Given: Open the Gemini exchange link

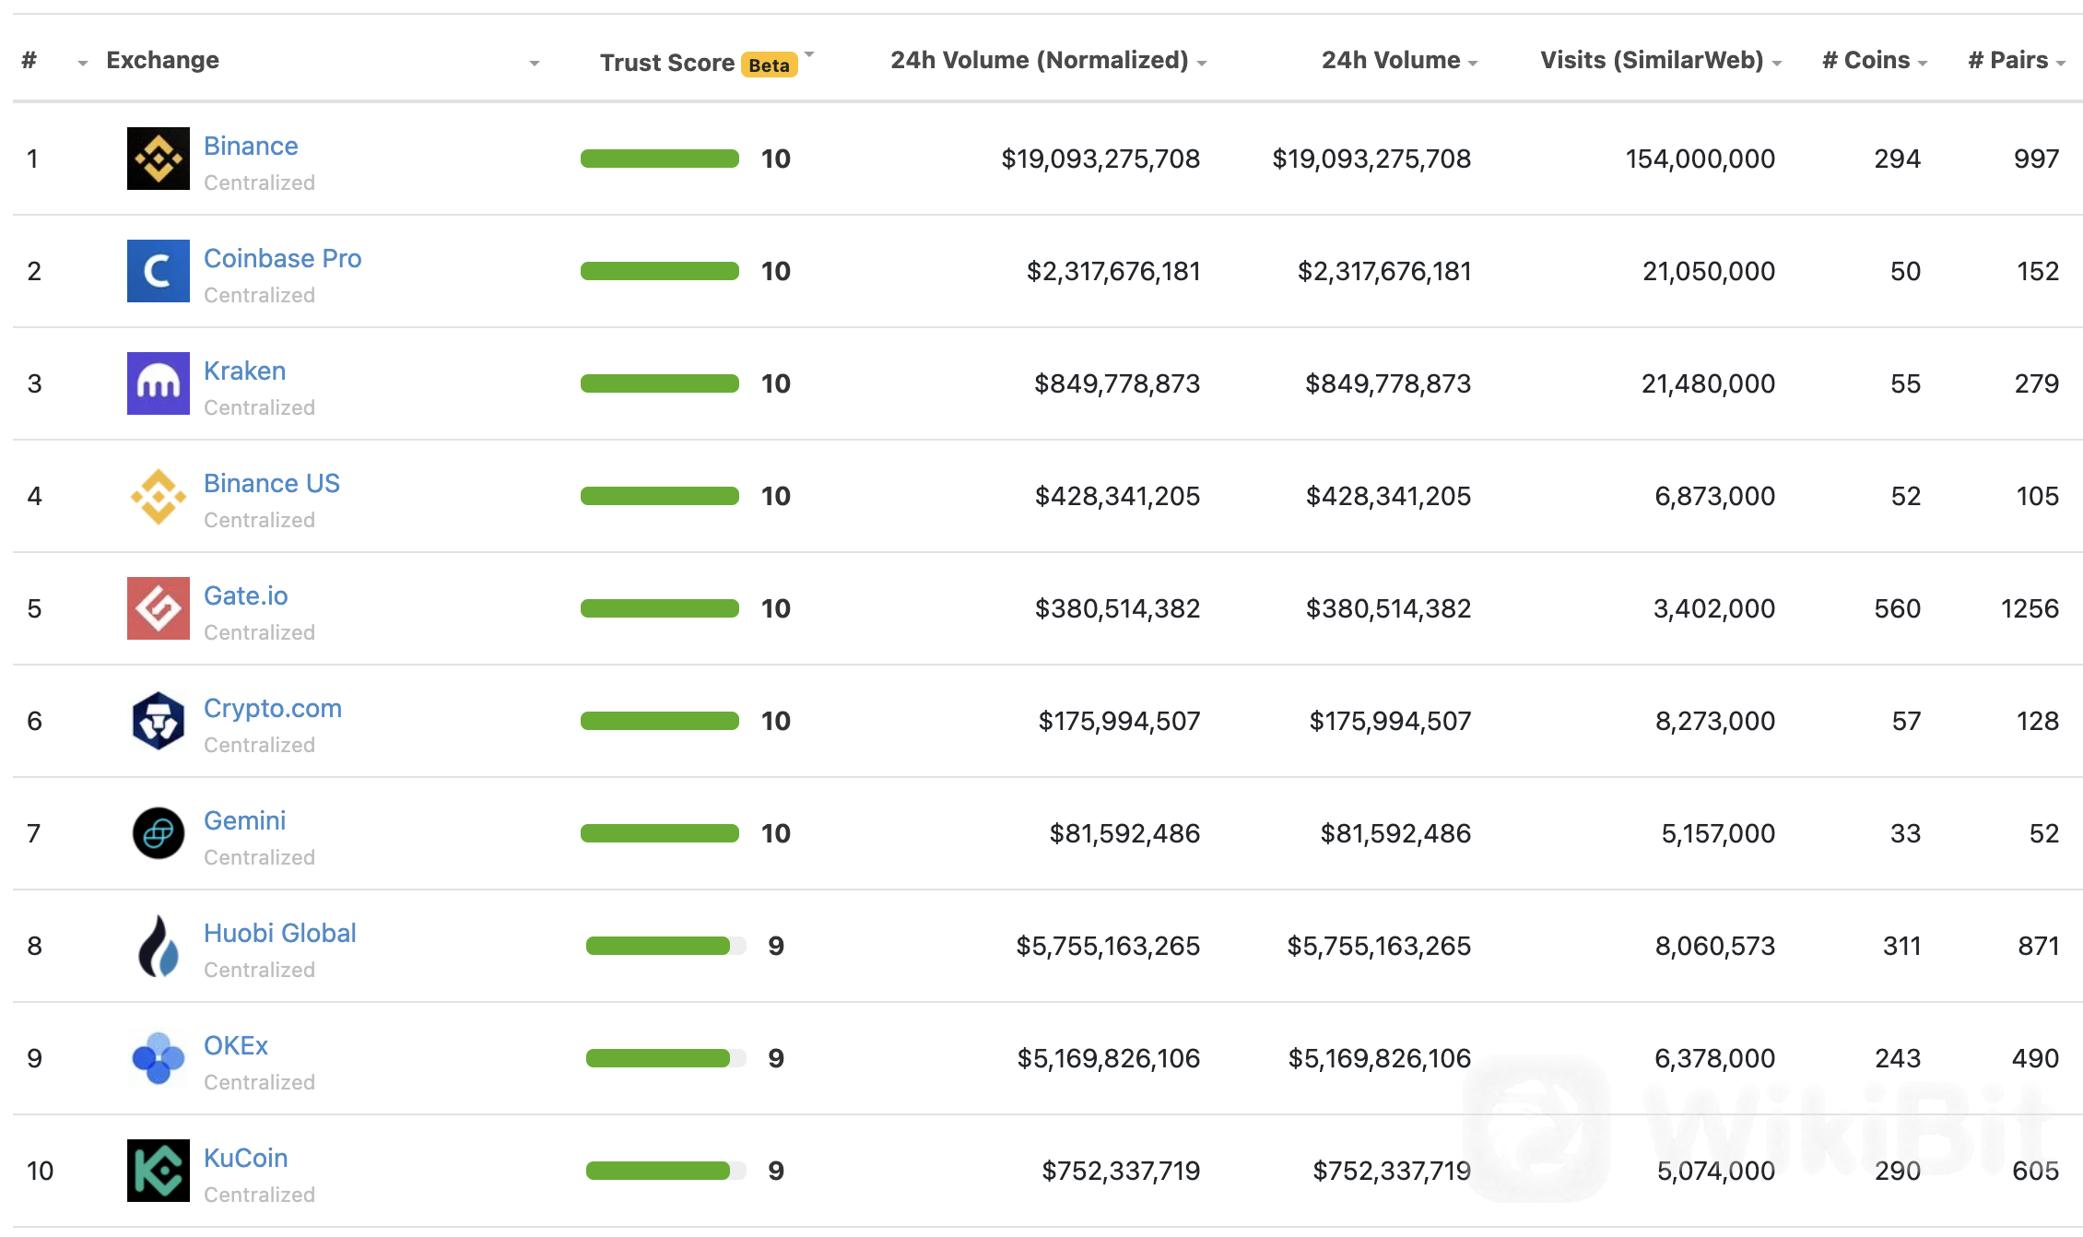Looking at the screenshot, I should (244, 820).
